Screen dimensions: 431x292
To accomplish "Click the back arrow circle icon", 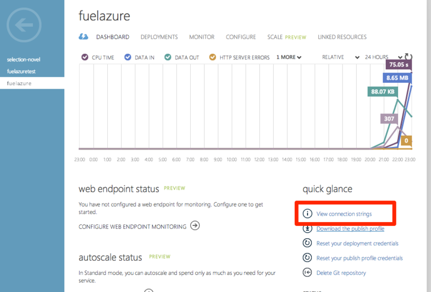I will point(24,25).
